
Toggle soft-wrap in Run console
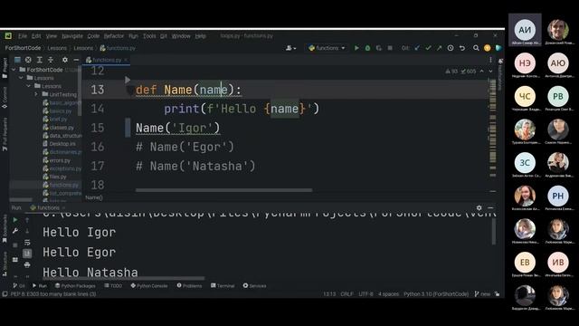27,243
